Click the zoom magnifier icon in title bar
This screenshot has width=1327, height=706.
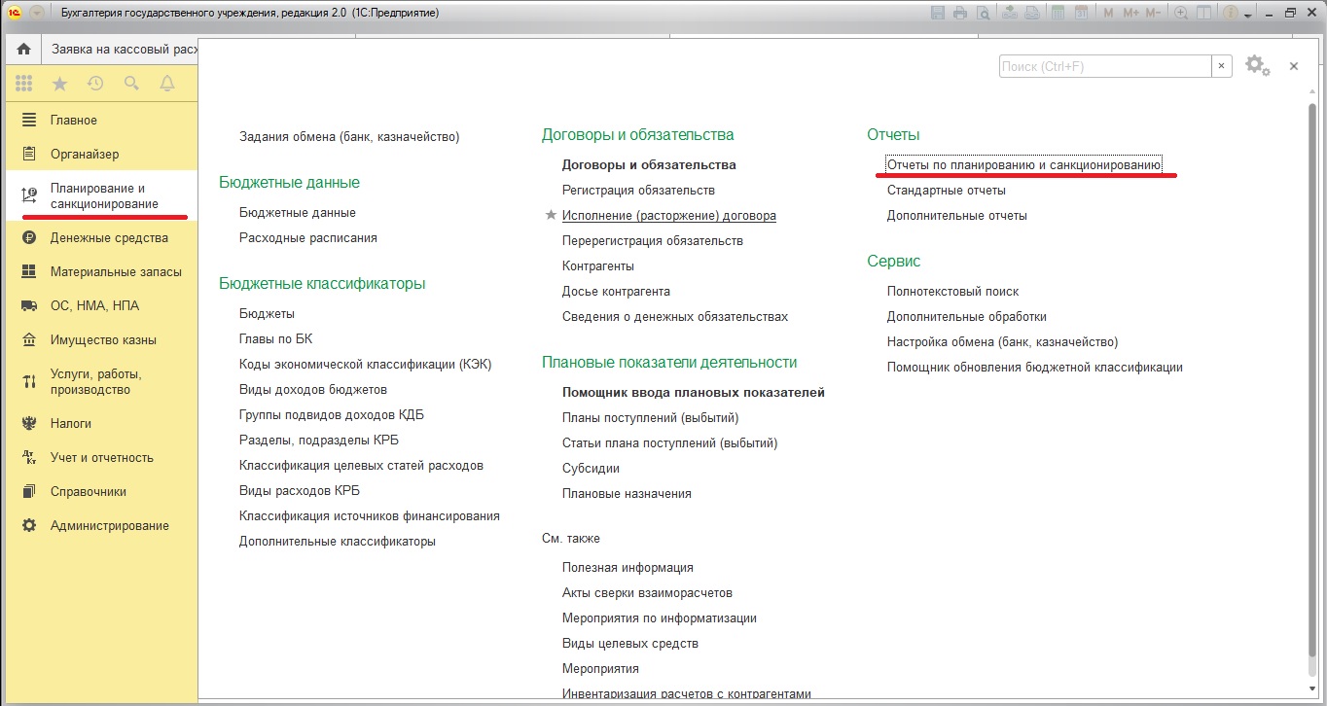(1181, 13)
